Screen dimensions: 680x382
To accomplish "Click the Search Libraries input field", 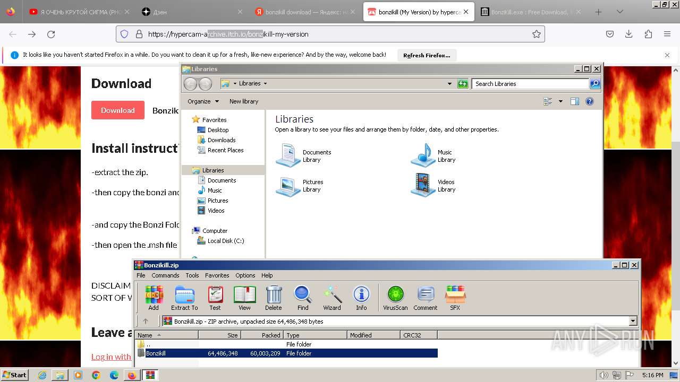I will pyautogui.click(x=530, y=84).
